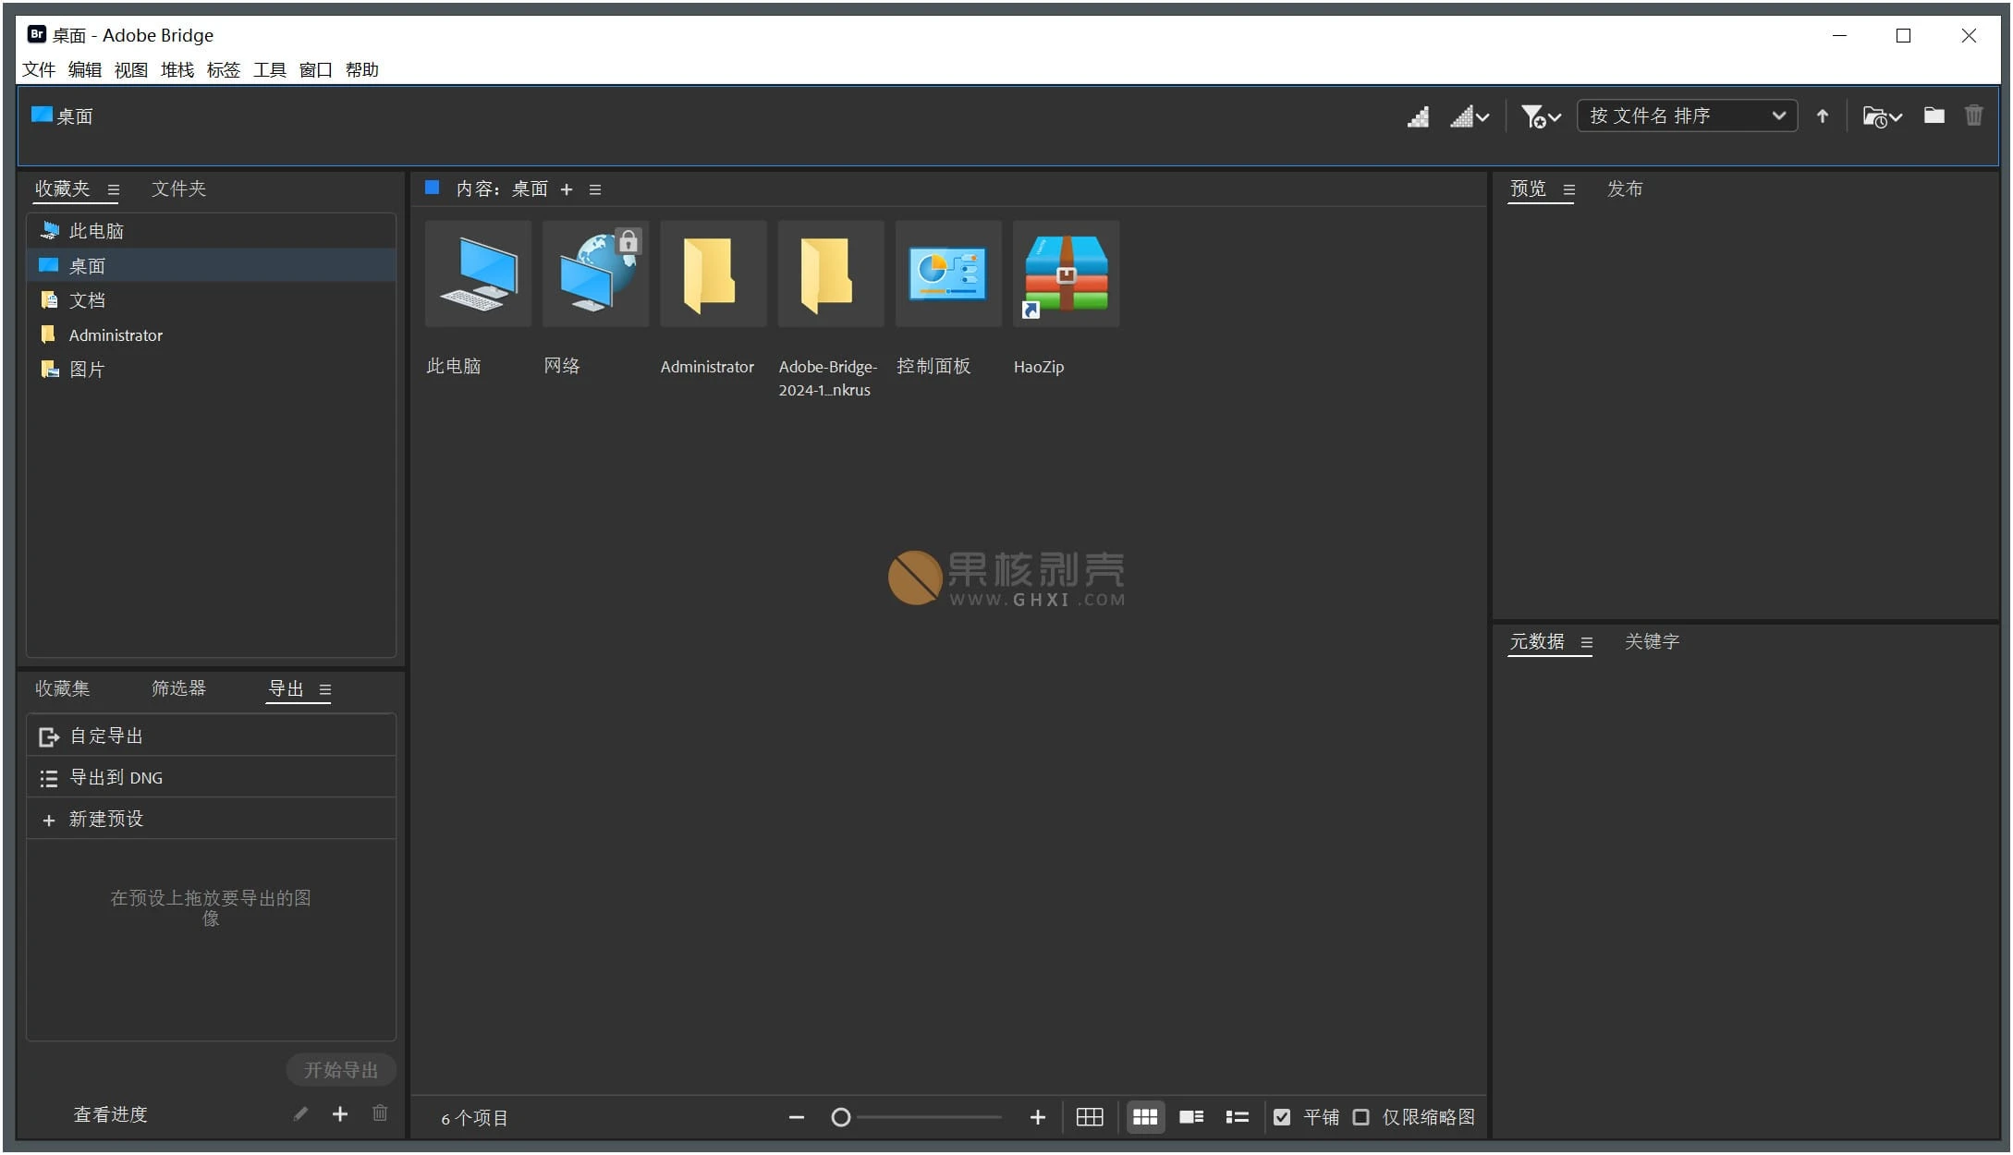Open the 预览 panel menu

pyautogui.click(x=1568, y=188)
